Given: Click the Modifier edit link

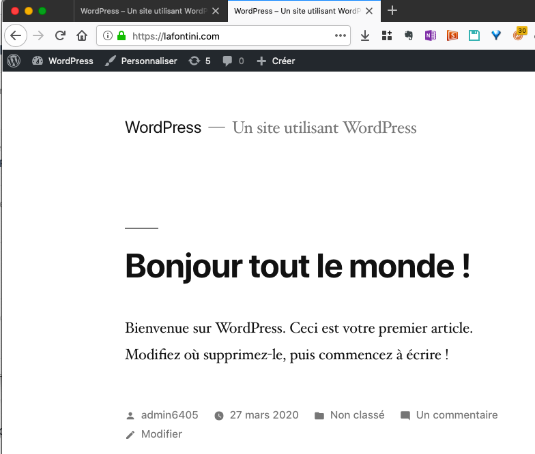Looking at the screenshot, I should pyautogui.click(x=161, y=434).
